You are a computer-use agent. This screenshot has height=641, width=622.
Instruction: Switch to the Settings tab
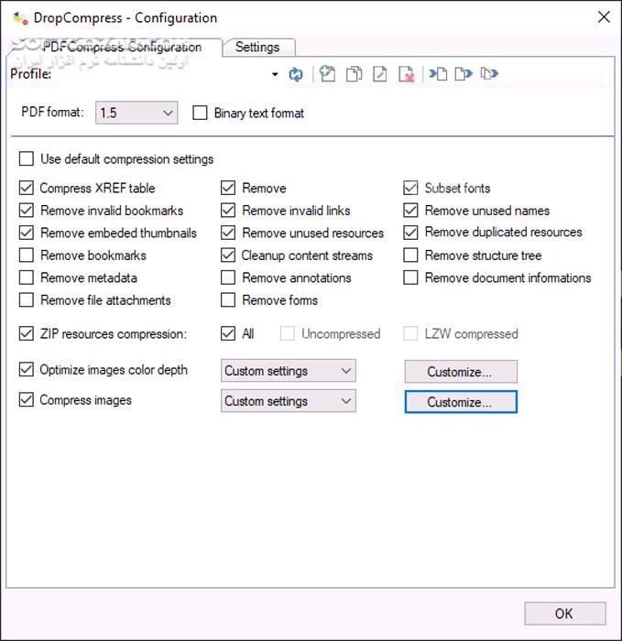257,48
